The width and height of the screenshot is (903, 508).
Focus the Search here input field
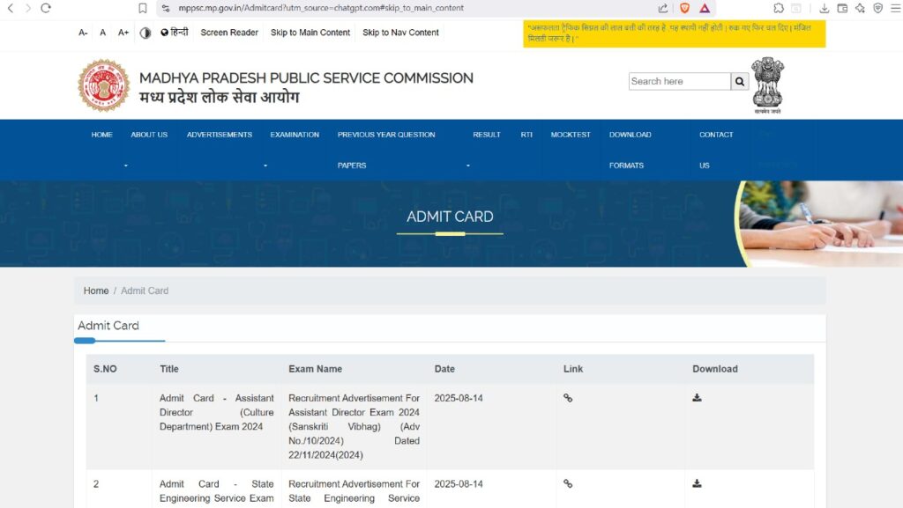point(679,81)
